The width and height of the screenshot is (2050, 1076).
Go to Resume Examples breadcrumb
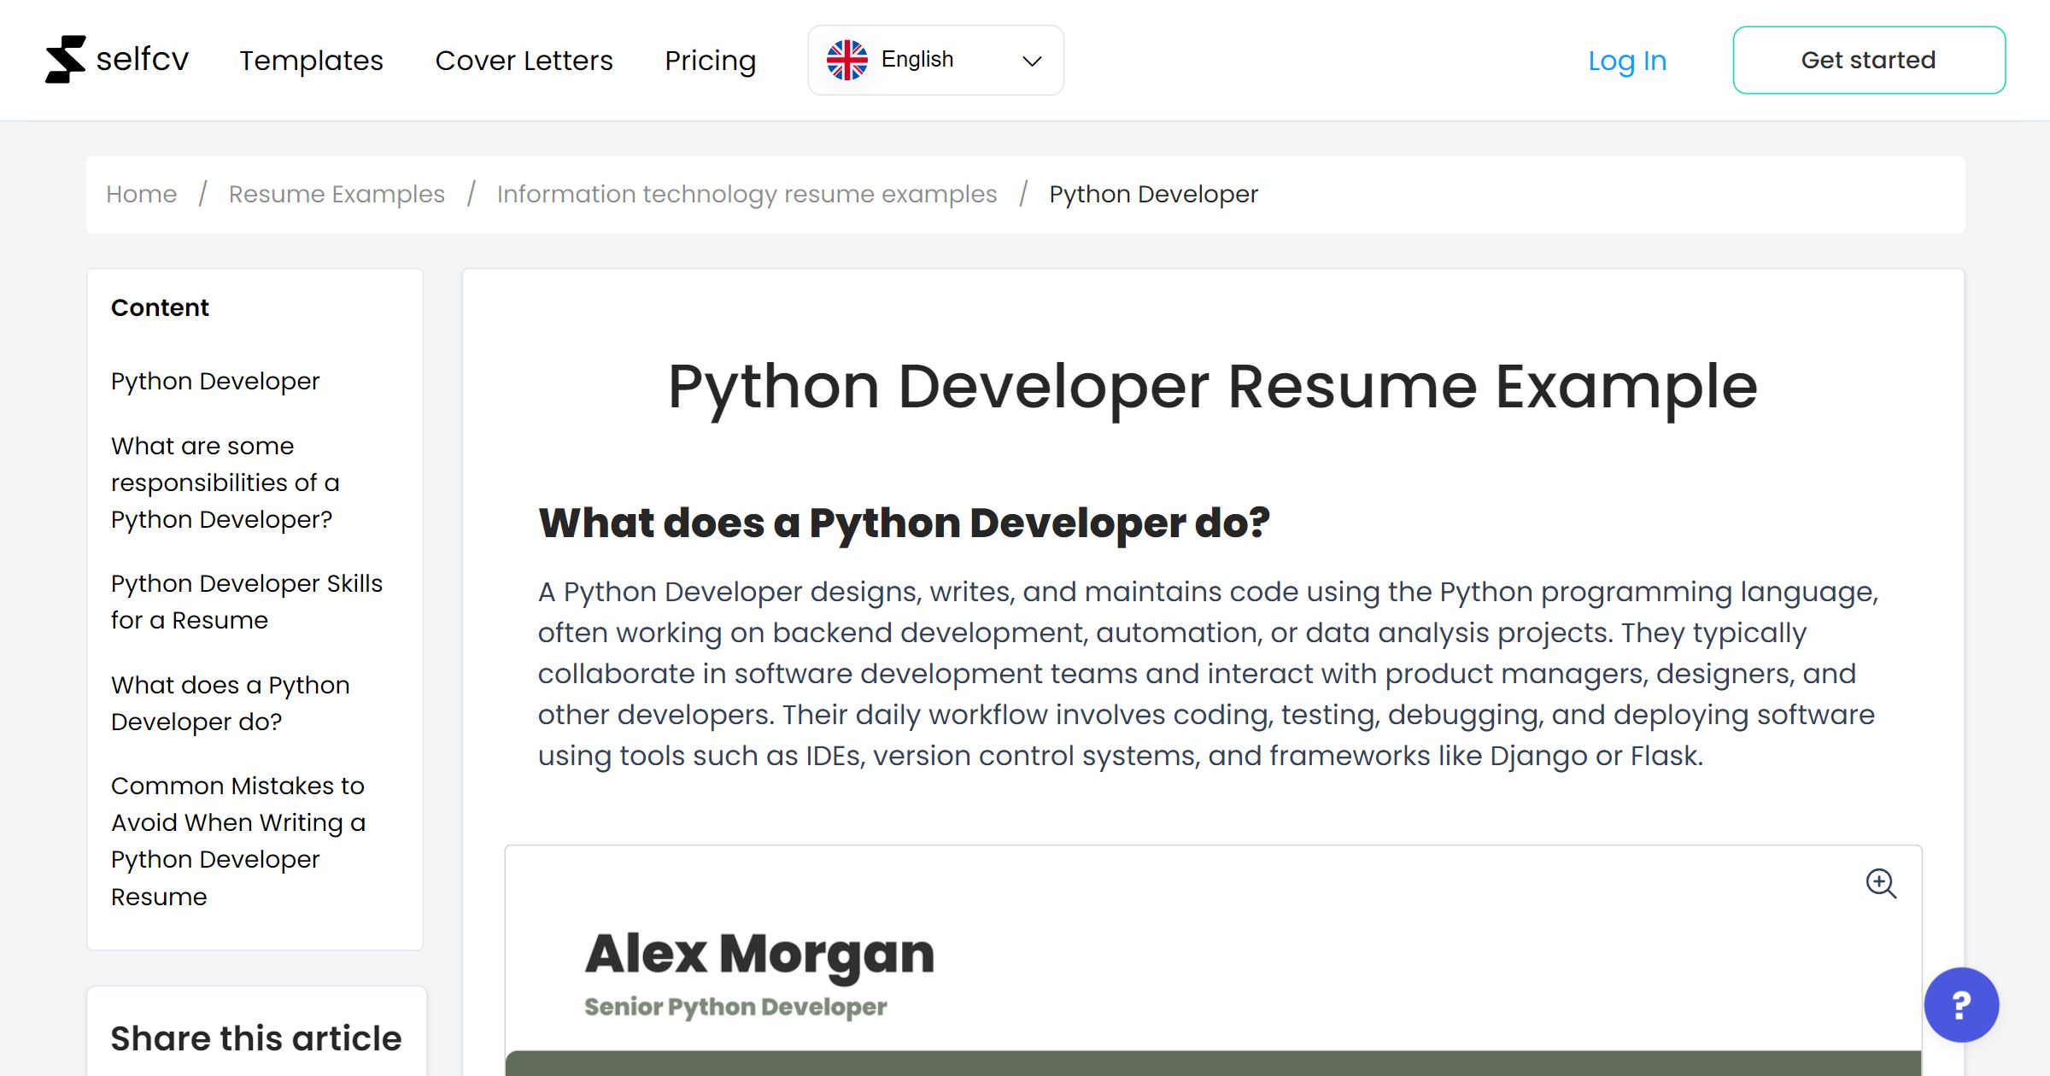coord(337,194)
